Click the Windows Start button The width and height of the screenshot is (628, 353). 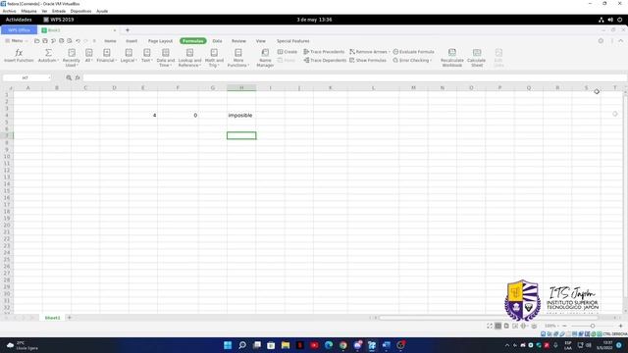(x=228, y=345)
